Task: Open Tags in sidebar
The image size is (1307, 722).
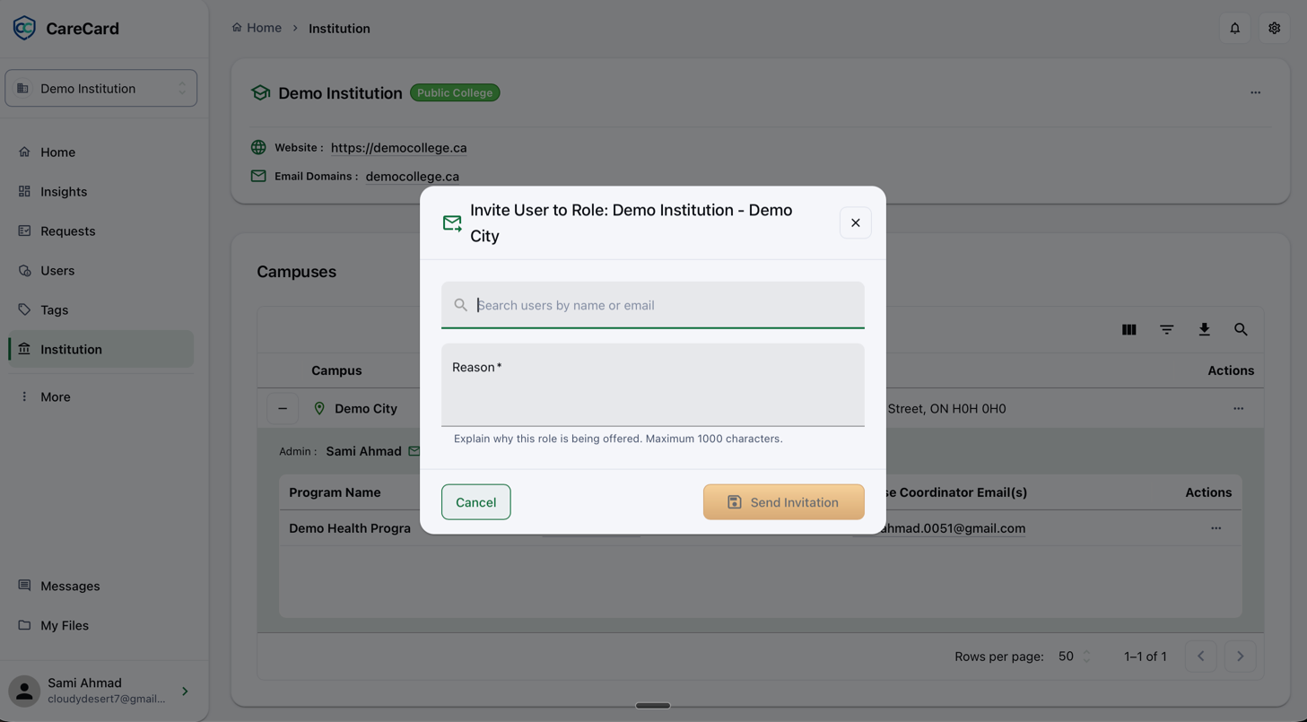Action: [x=101, y=309]
